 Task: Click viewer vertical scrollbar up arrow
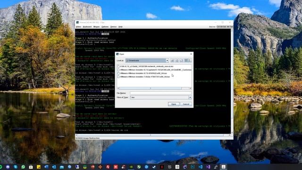(232, 30)
